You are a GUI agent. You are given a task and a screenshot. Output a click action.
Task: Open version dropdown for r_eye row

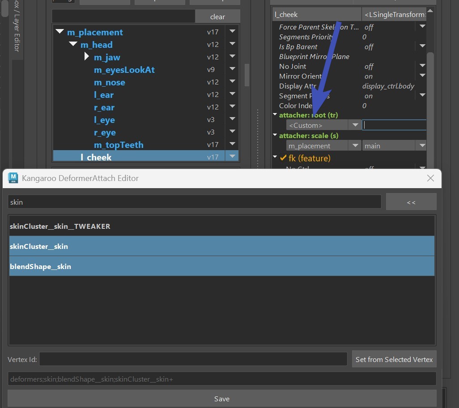tap(233, 131)
